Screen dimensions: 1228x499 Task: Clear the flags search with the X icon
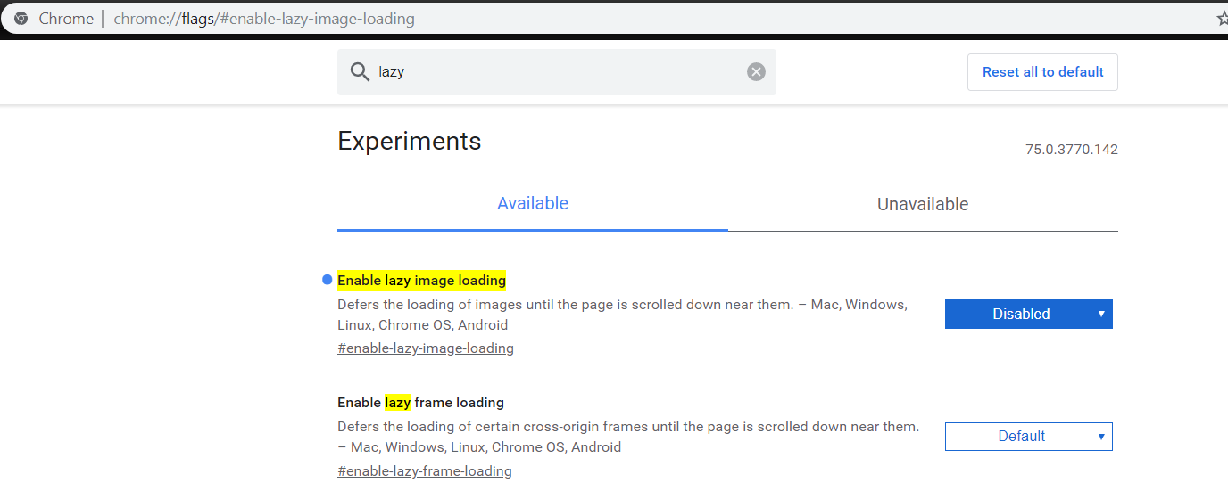coord(756,72)
